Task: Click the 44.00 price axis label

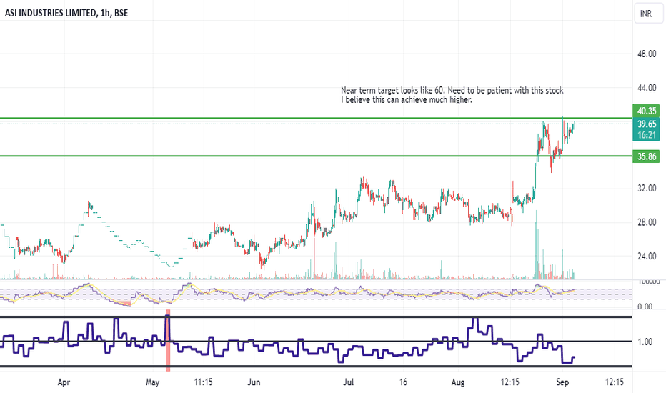Action: pyautogui.click(x=647, y=88)
